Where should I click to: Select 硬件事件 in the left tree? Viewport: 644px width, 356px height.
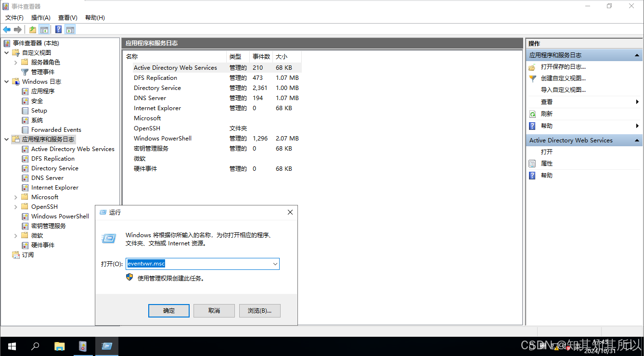pyautogui.click(x=43, y=245)
